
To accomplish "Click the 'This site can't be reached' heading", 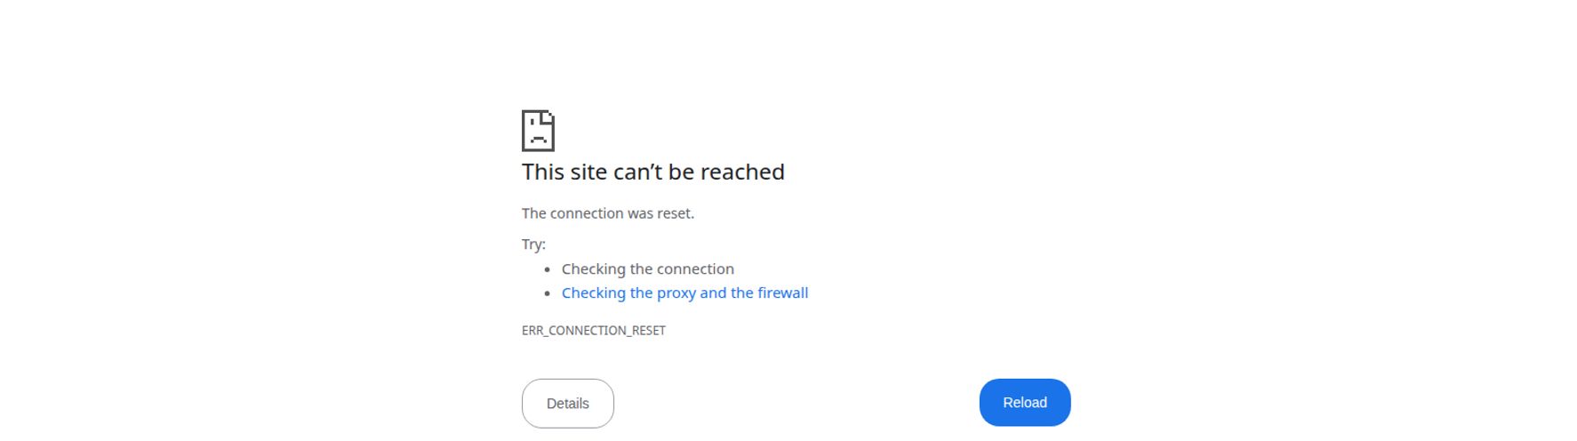I will tap(653, 172).
